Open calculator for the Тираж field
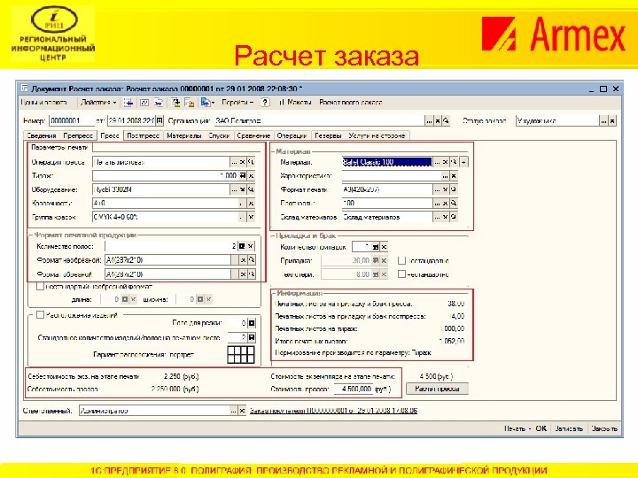Screen dimensions: 638x478 [243, 175]
